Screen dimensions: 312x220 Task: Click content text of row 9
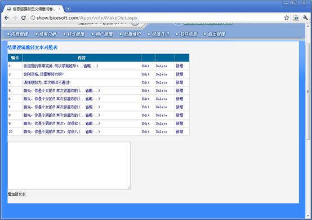(x=61, y=124)
